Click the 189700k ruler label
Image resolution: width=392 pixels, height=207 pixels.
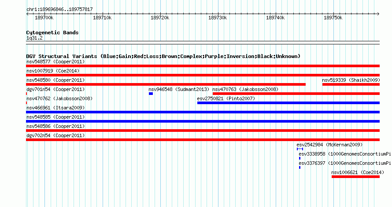pyautogui.click(x=44, y=18)
